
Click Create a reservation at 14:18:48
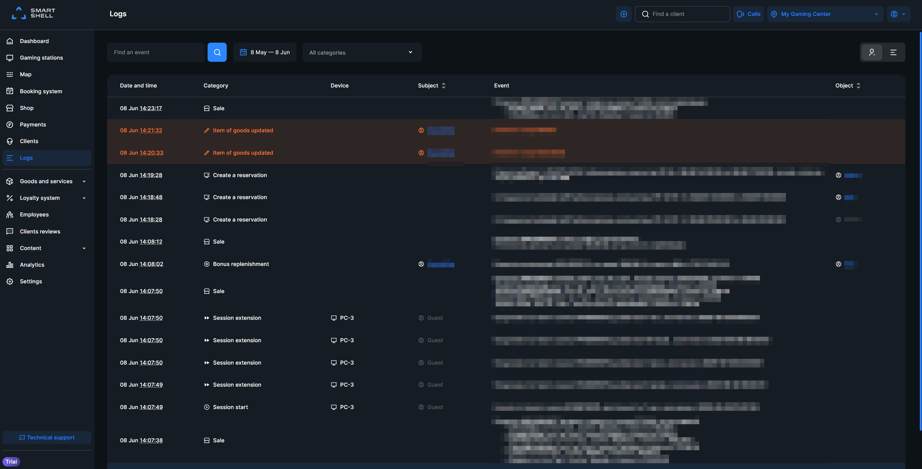[240, 197]
